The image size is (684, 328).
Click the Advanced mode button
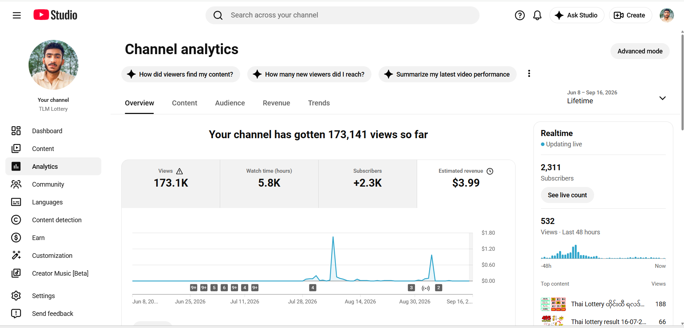[x=640, y=51]
